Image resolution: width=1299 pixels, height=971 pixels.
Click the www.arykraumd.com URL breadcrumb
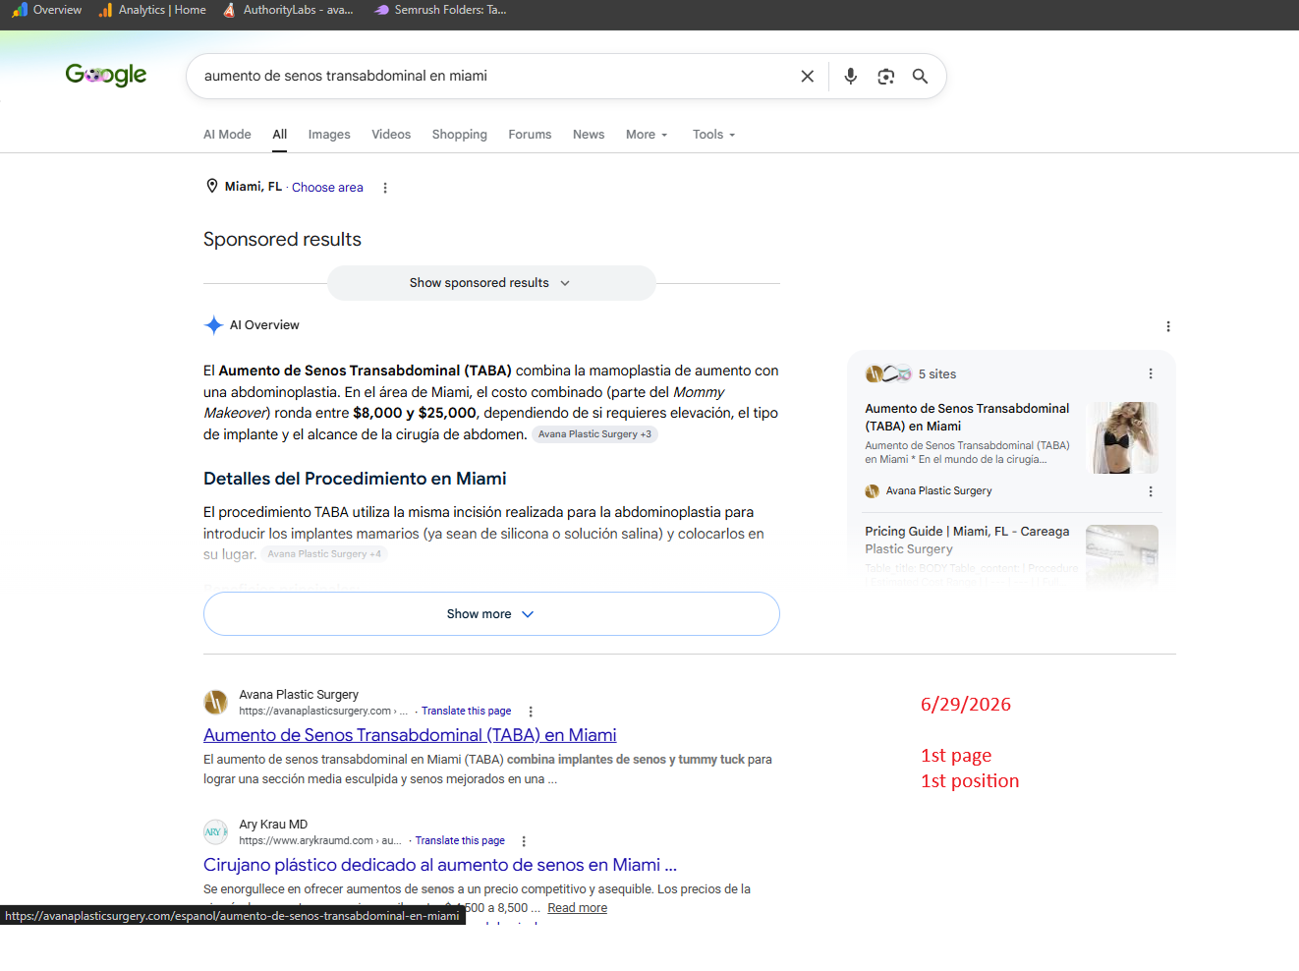coord(320,841)
